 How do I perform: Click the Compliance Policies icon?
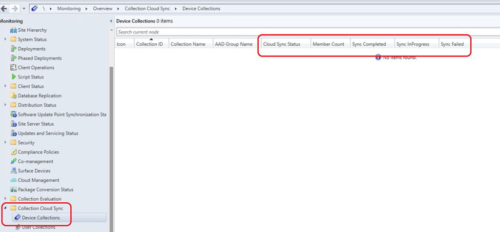pos(14,152)
